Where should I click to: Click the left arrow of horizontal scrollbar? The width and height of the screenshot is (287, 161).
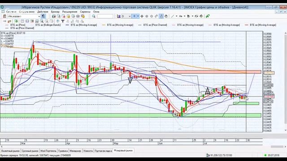(x=2, y=147)
